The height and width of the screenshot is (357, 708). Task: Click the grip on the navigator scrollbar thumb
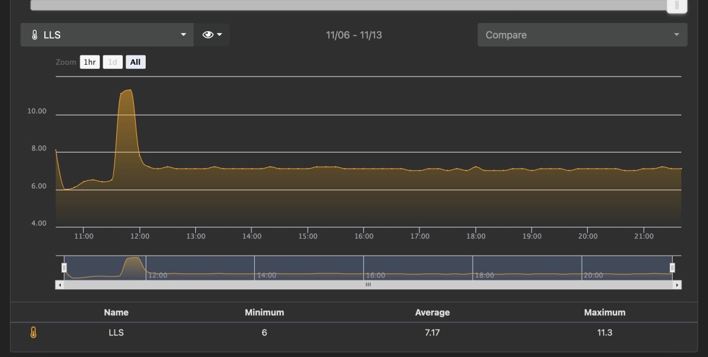point(368,285)
